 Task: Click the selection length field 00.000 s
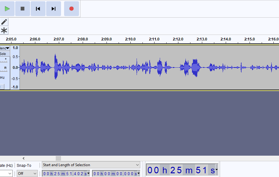tap(115, 174)
